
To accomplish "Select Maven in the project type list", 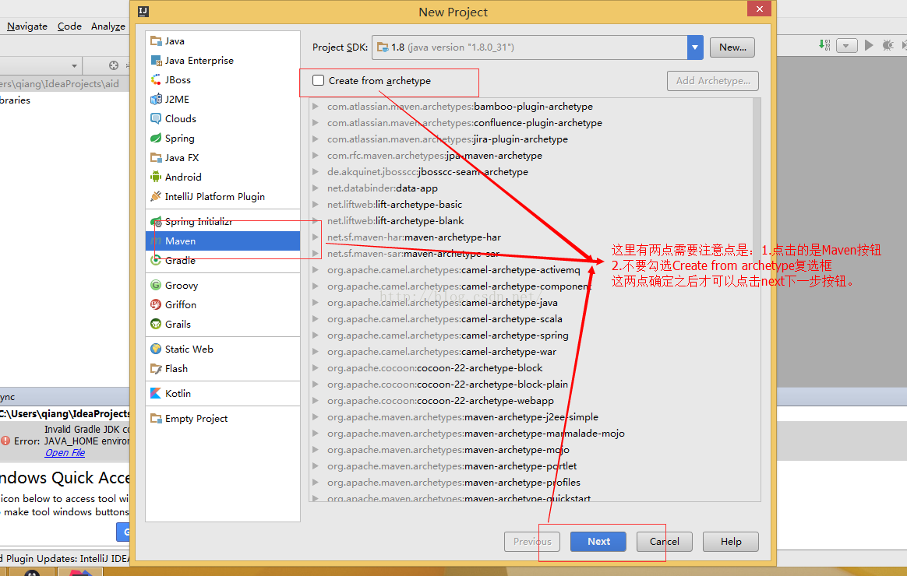I will (223, 241).
